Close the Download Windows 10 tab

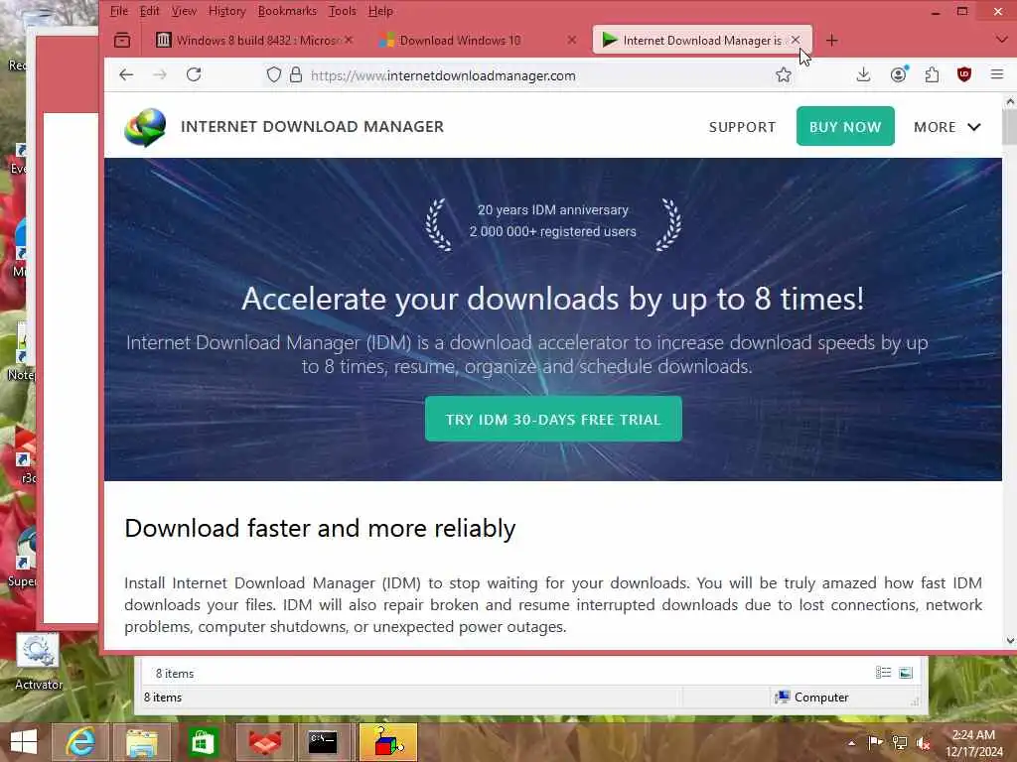click(x=571, y=40)
